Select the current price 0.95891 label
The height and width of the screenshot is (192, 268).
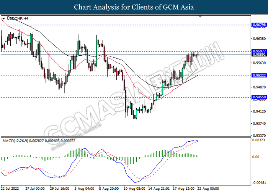pos(259,55)
